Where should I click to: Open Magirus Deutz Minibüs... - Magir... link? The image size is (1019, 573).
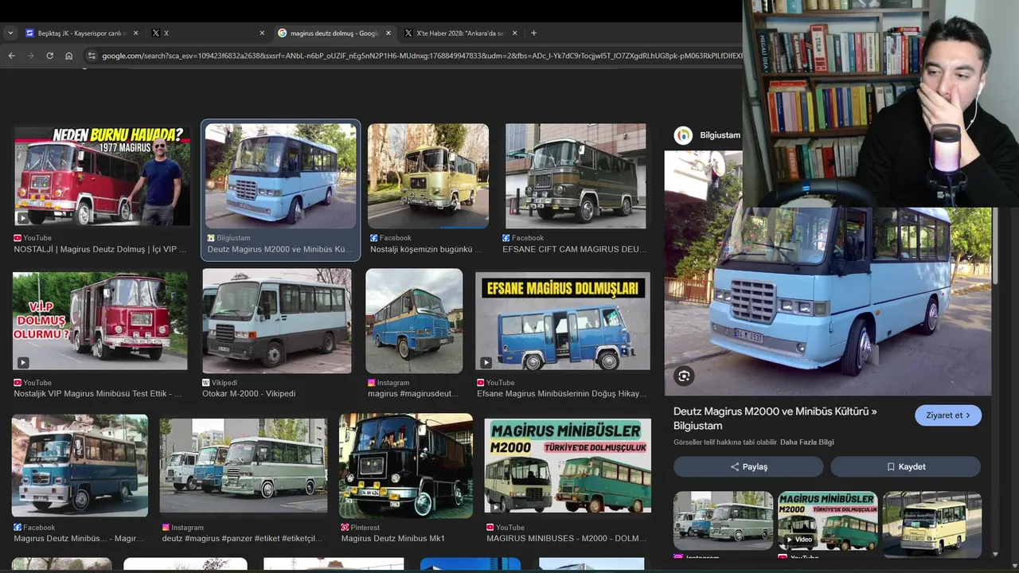point(79,539)
